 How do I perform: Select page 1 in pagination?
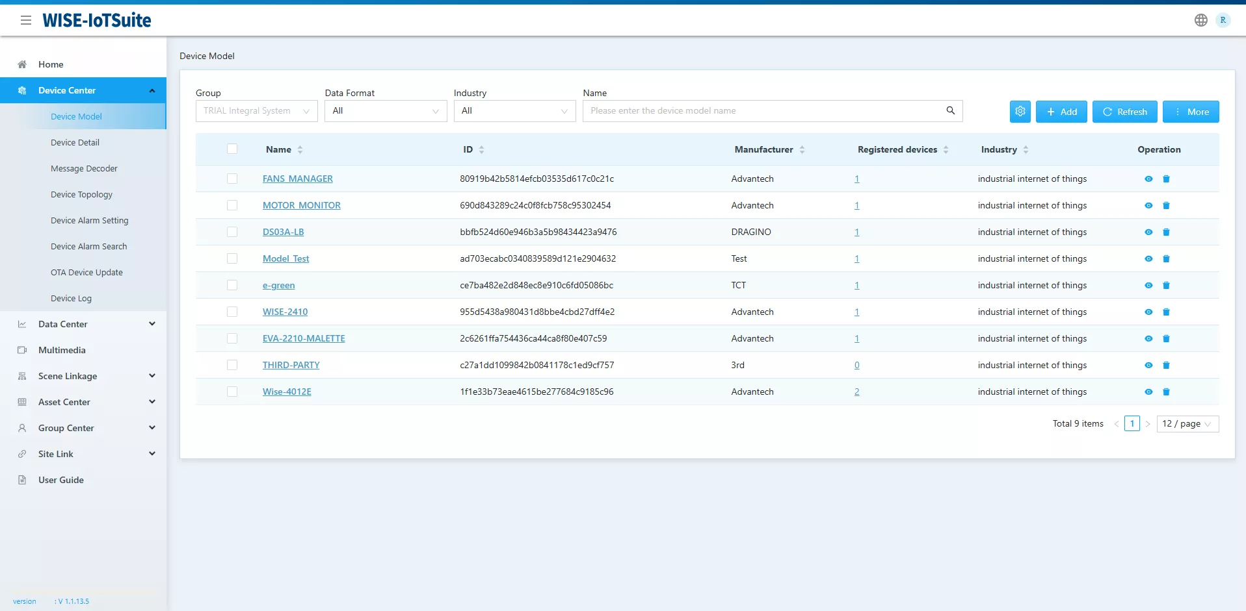point(1132,424)
